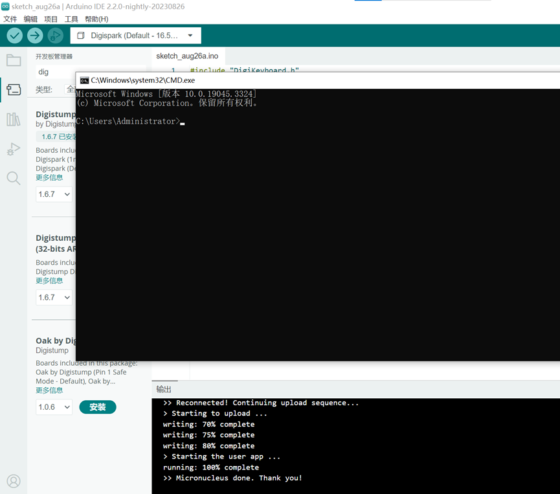Open the 工具 menu
This screenshot has width=560, height=494.
pyautogui.click(x=71, y=19)
